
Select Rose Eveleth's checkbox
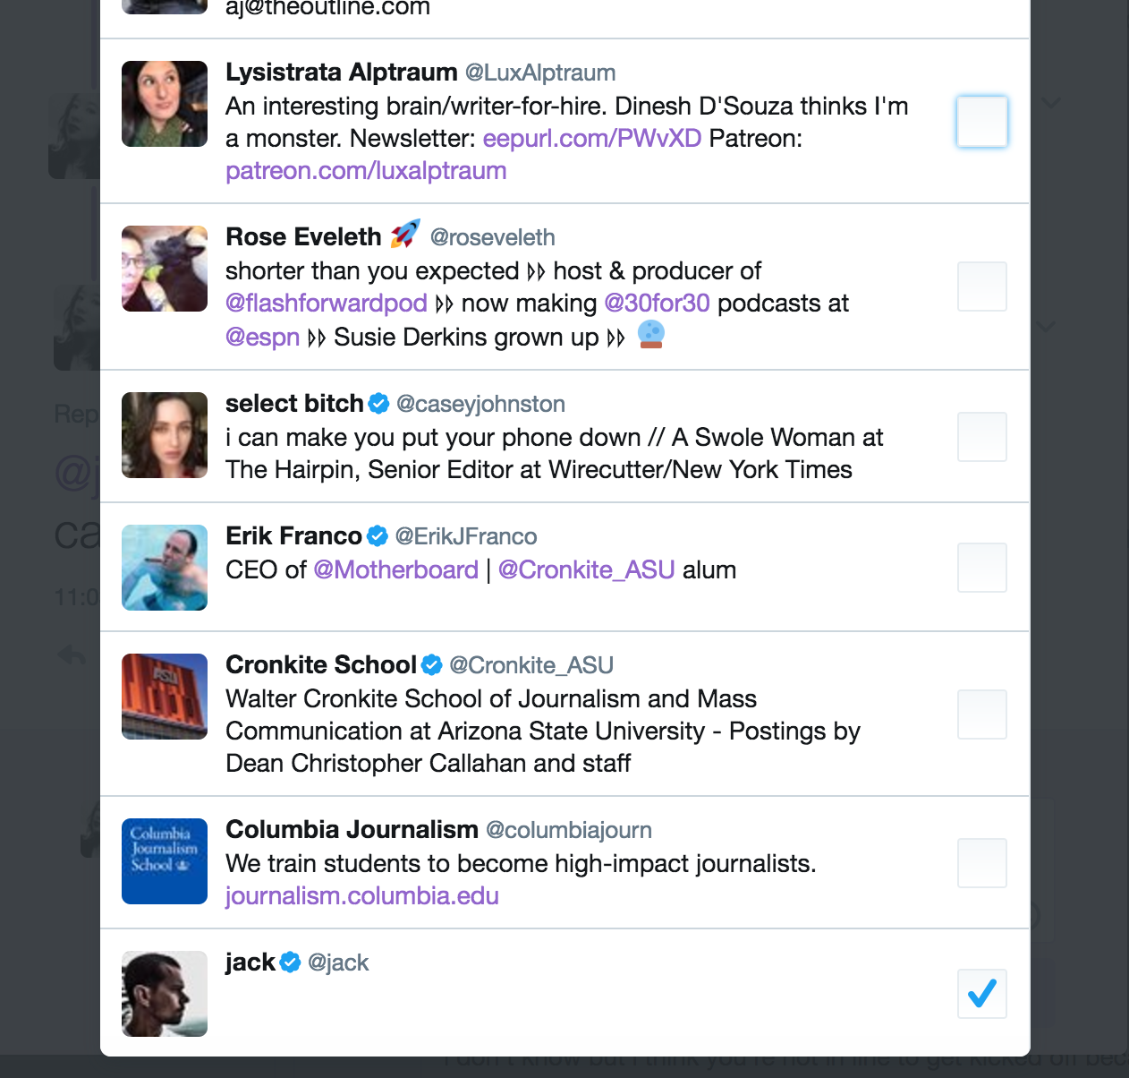981,287
